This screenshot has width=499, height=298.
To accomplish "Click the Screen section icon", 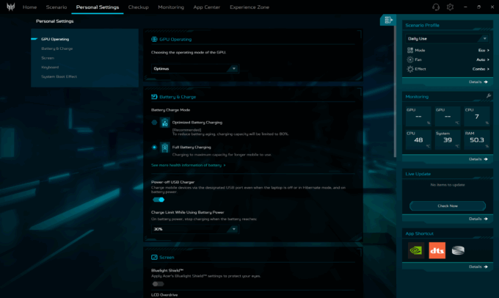I will (x=154, y=257).
